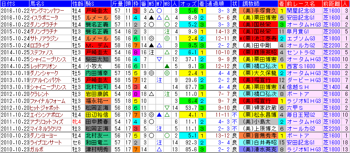Click trainer cell (栗)池江泰寿
Screen dimensions: 350x153
tap(258, 39)
